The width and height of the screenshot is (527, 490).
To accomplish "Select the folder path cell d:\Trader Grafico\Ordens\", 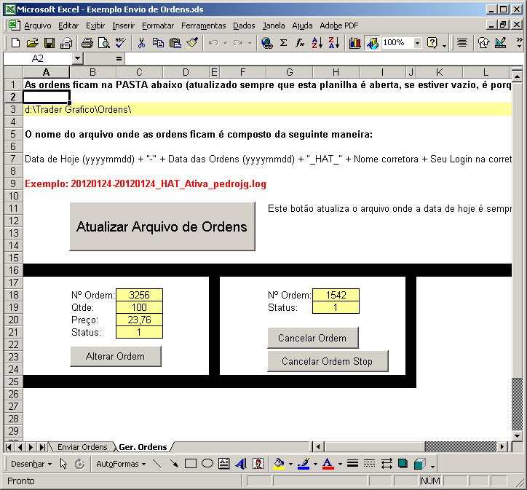I will (x=47, y=109).
